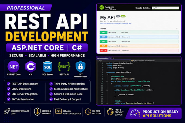Click 'private readonly AppDbContext _context;' line
The height and width of the screenshot is (123, 185).
132,86
